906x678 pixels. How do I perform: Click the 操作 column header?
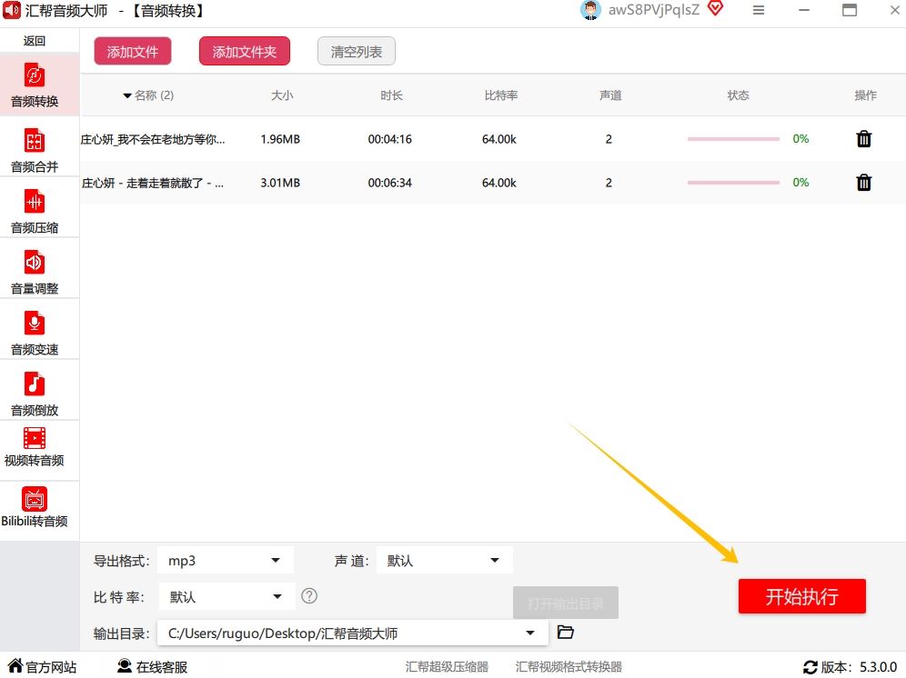[x=866, y=95]
